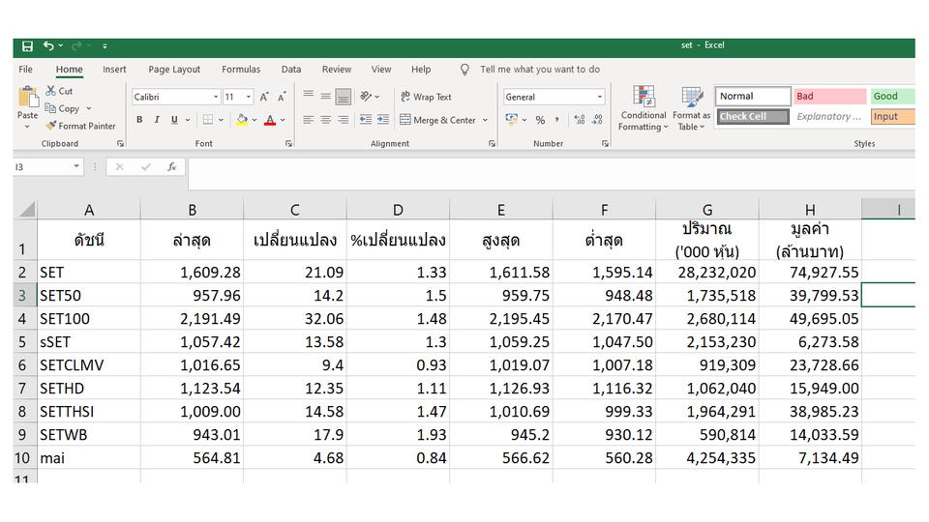Decrease the cell indent
The image size is (929, 522).
pyautogui.click(x=366, y=120)
